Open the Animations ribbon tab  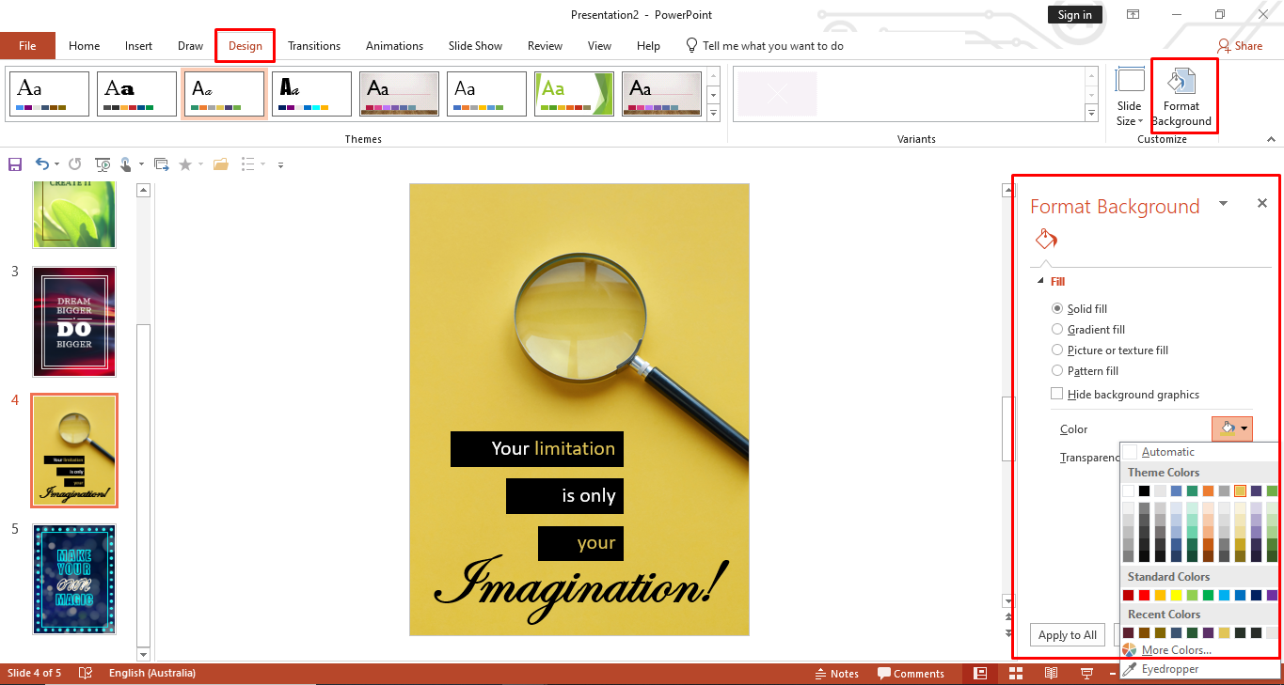393,45
